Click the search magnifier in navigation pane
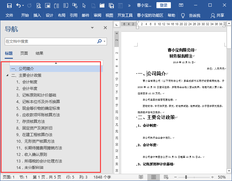The image size is (232, 181). tap(99, 41)
